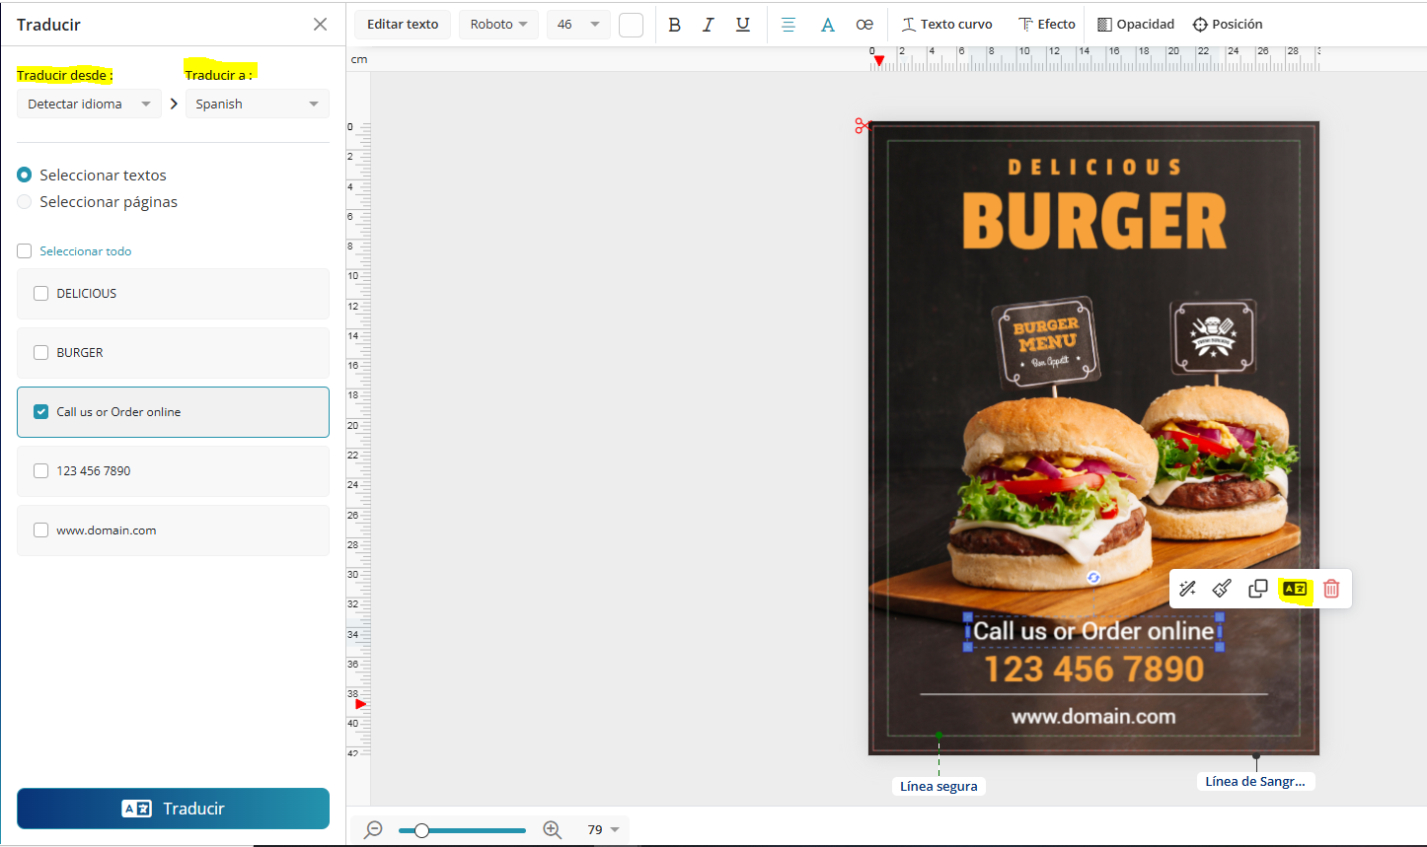Open text alignment options
The height and width of the screenshot is (847, 1427).
[x=789, y=25]
